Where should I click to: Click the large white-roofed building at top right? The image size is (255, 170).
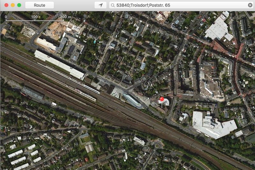[219, 29]
